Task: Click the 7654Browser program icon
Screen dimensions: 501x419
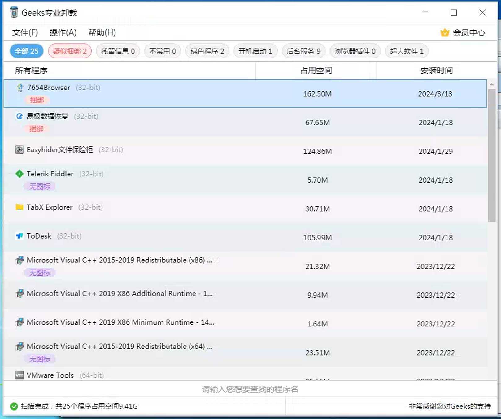Action: [20, 88]
